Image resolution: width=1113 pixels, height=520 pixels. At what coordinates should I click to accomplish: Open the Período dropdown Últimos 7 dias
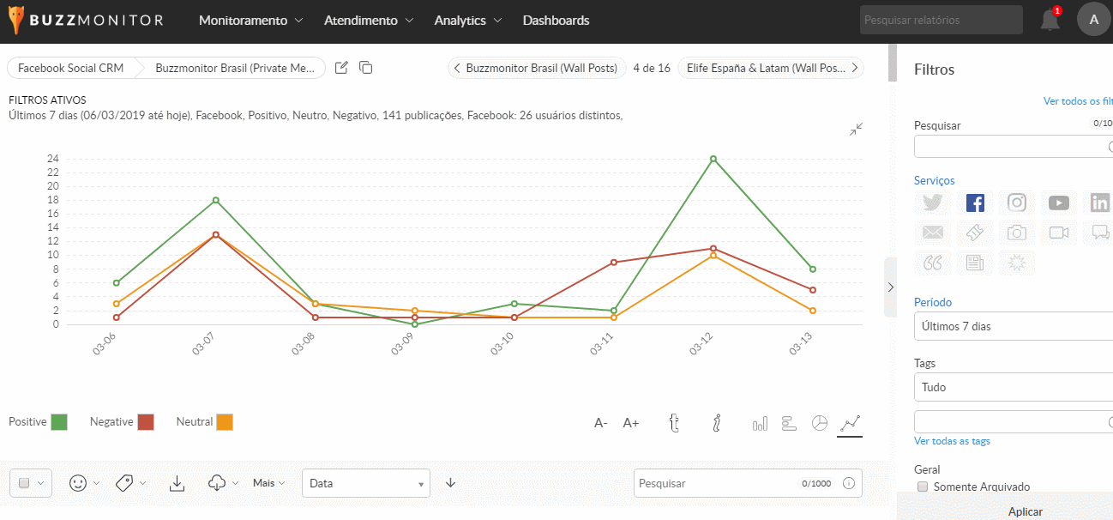point(1014,326)
